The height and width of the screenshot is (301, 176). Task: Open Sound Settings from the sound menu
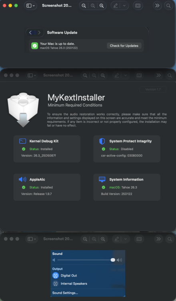point(65,293)
